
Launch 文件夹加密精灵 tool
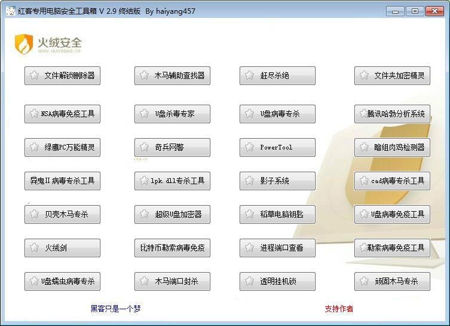392,76
